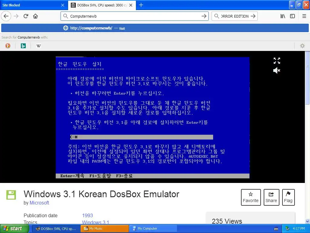Click the ERROR EDITION search field
The image size is (310, 233).
point(235,16)
